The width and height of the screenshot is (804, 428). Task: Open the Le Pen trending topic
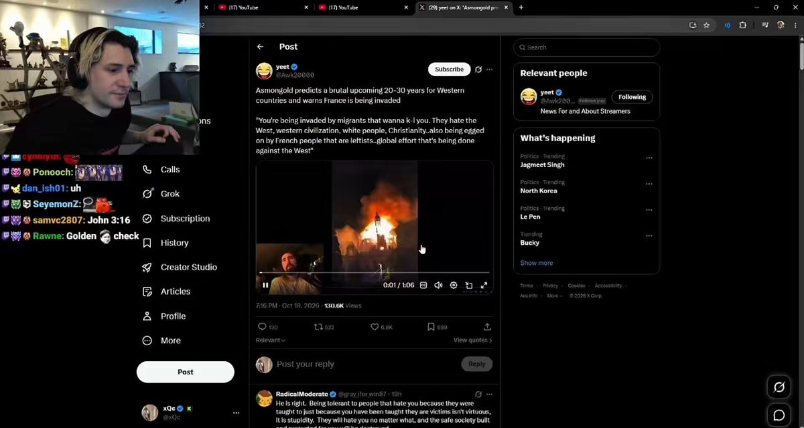coord(531,217)
